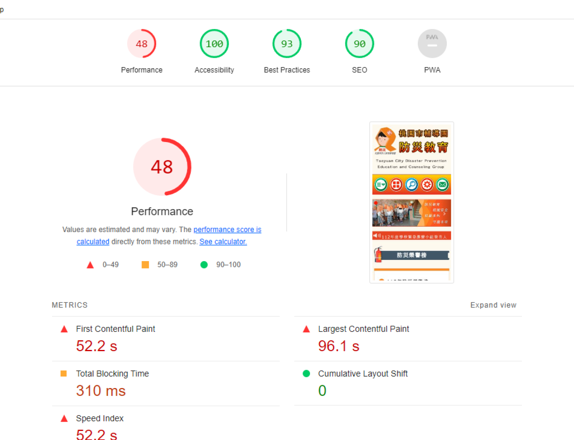
Task: Jump to the SEO score gauge 90
Action: [359, 44]
